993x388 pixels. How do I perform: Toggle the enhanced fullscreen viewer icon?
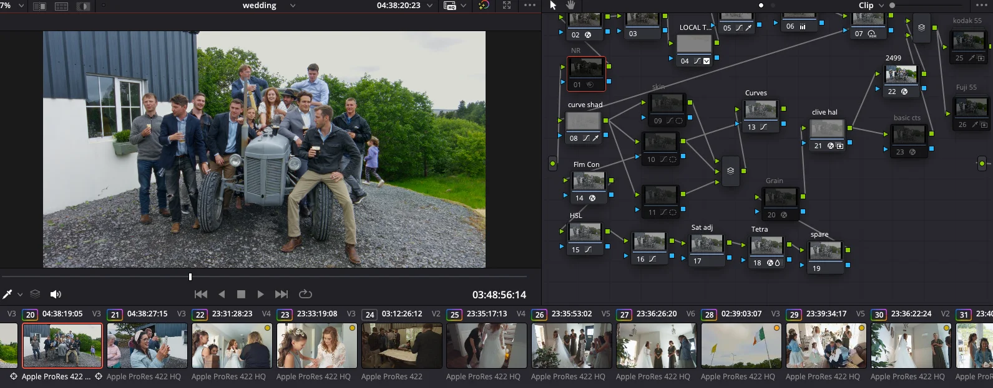(507, 5)
